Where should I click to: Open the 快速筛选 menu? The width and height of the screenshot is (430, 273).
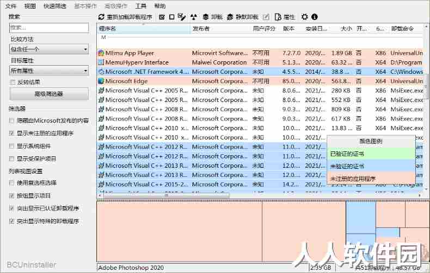[x=55, y=6]
